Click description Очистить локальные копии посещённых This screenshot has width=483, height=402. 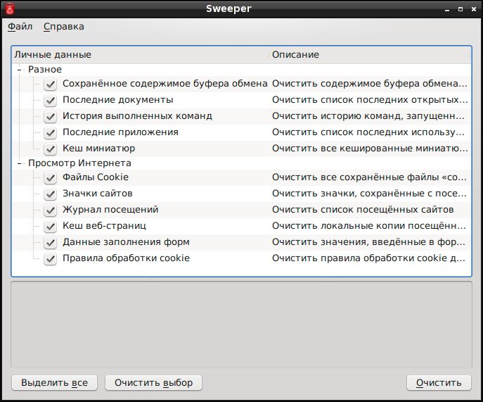[369, 226]
